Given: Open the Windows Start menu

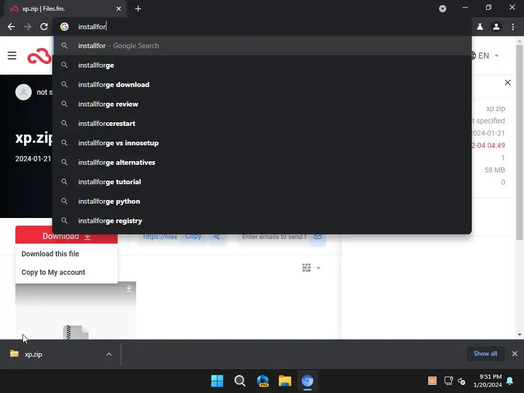Looking at the screenshot, I should (x=217, y=381).
